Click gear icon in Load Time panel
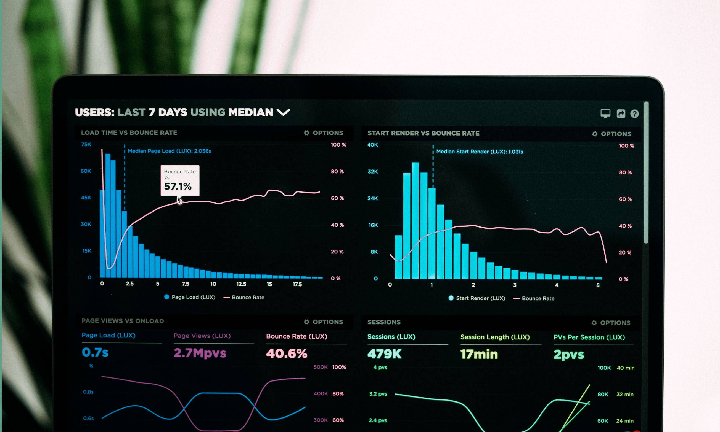Screen dimensions: 720x432 click(x=306, y=133)
